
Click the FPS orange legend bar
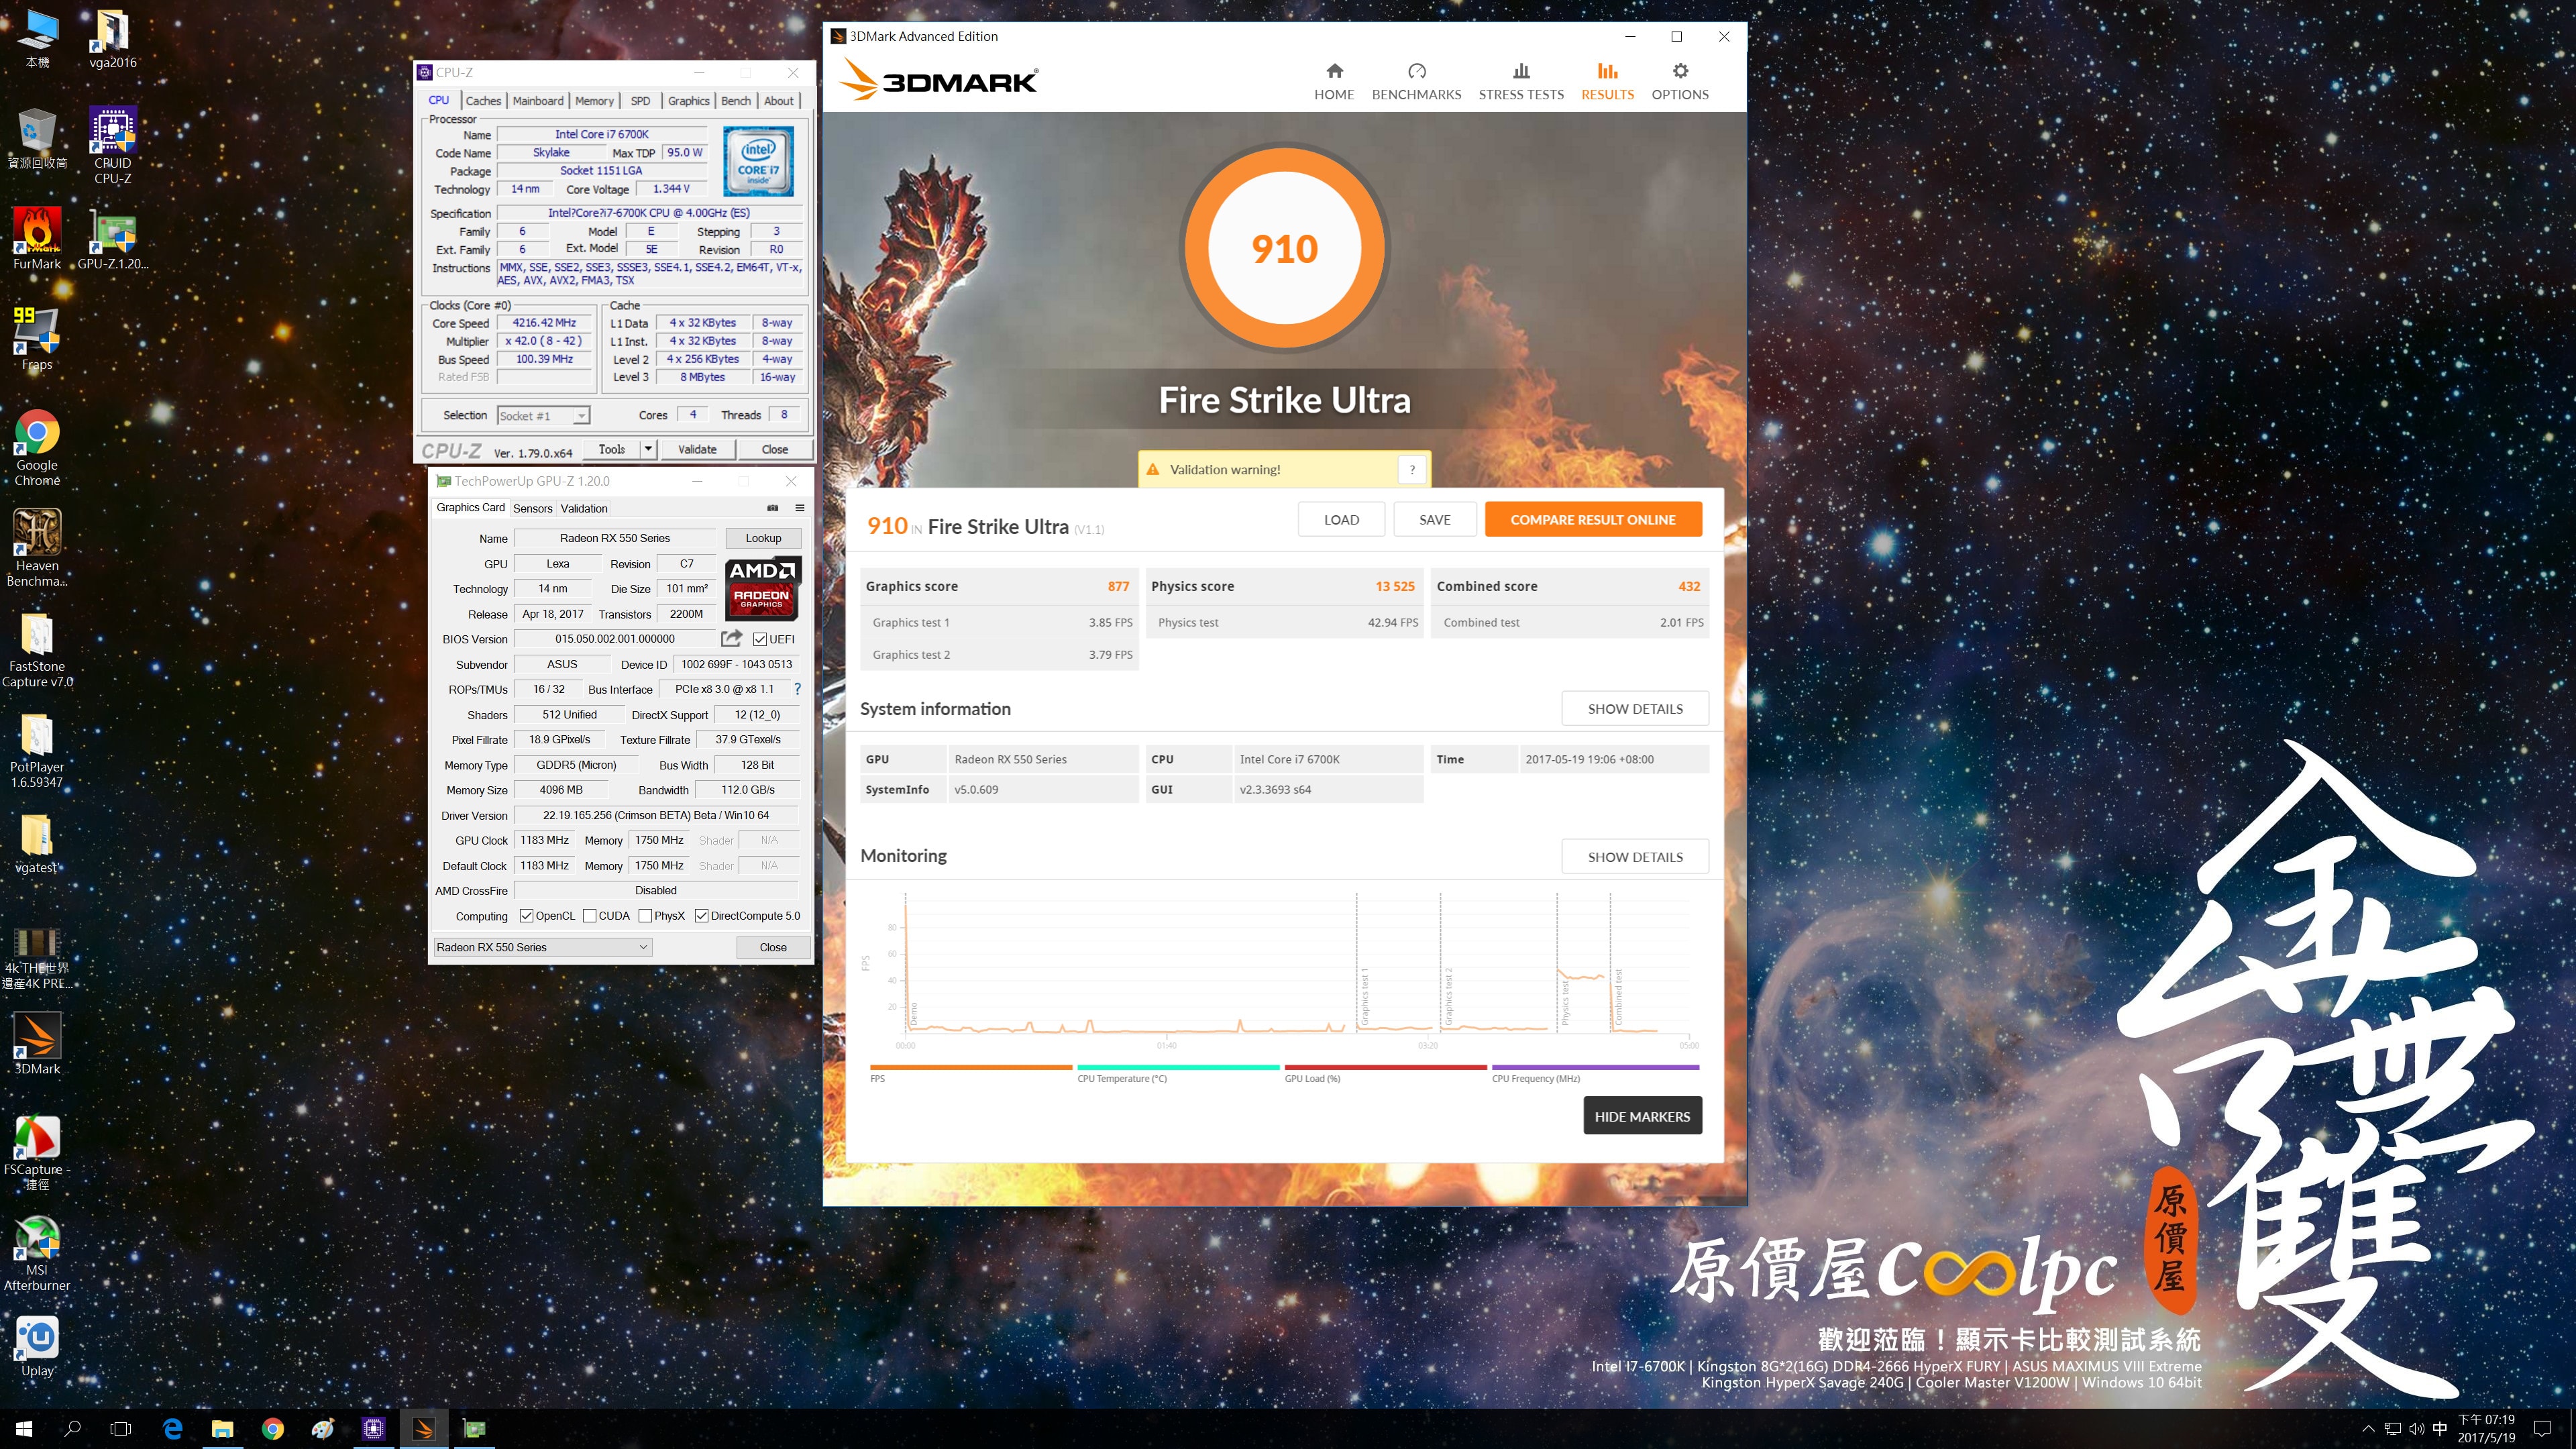(971, 1067)
